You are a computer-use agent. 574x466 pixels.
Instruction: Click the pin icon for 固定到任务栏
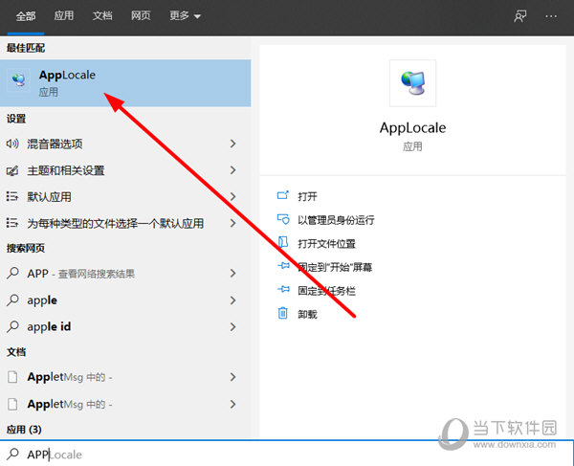[283, 289]
